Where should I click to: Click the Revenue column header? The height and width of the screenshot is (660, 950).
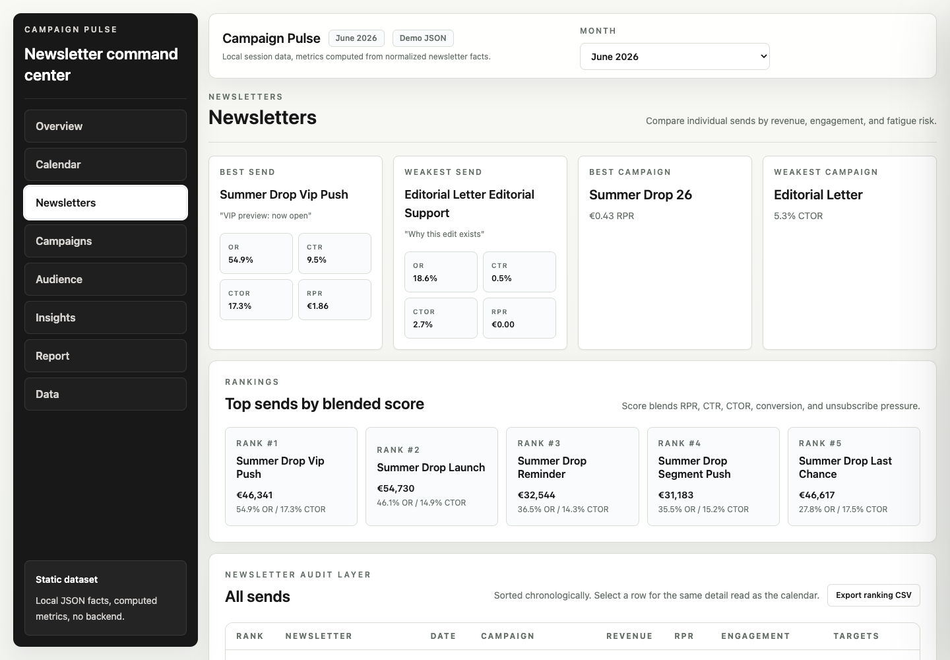[x=629, y=636]
